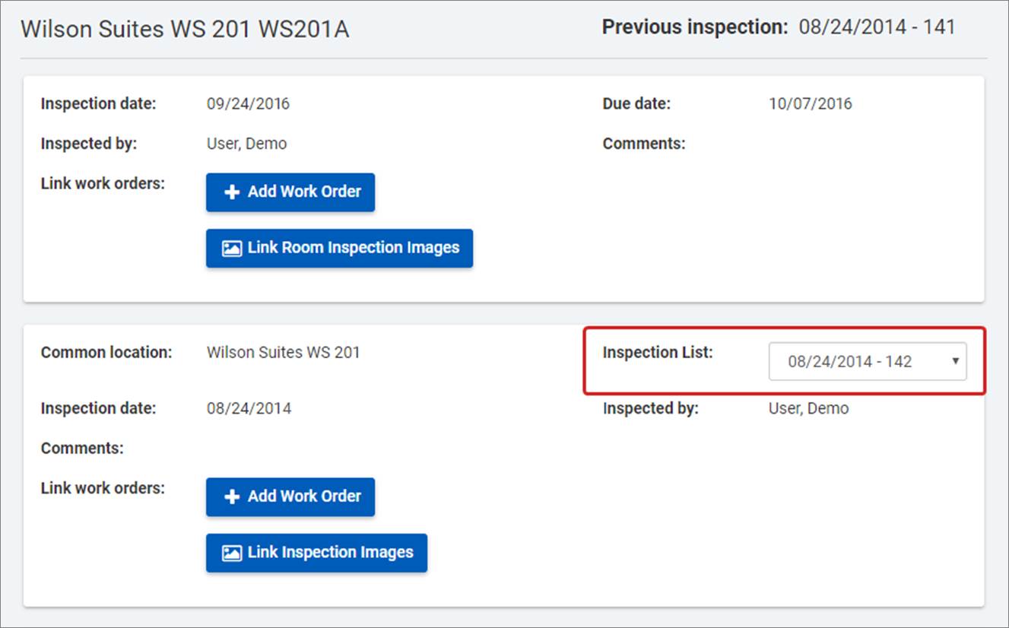This screenshot has height=628, width=1009.
Task: Click the Inspection List dropdown arrow
Action: (955, 361)
